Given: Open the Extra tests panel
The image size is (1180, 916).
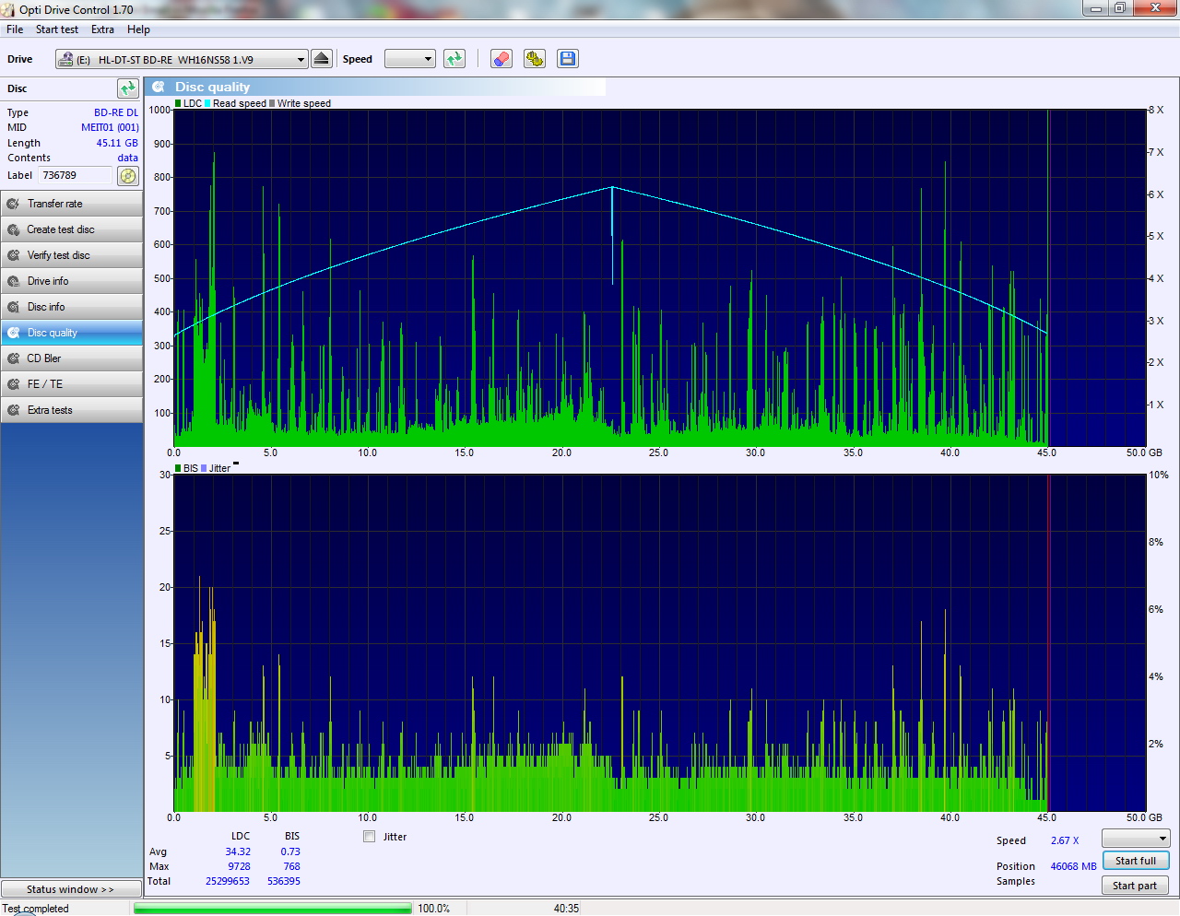Looking at the screenshot, I should tap(72, 410).
